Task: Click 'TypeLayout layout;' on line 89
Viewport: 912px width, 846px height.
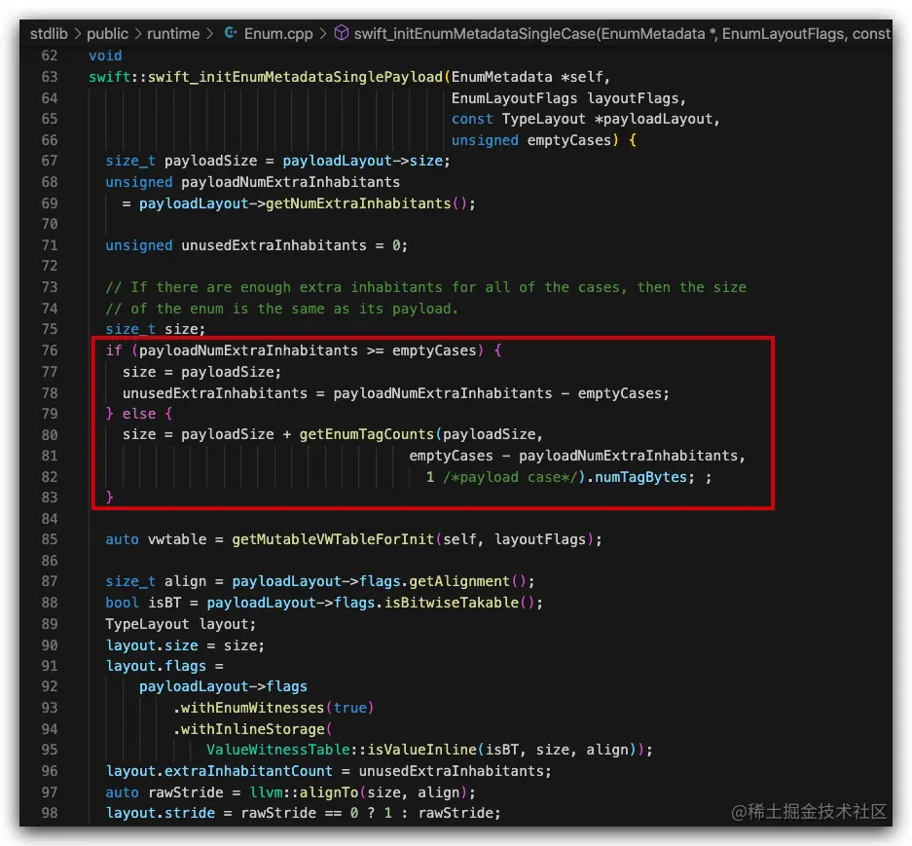Action: tap(180, 624)
